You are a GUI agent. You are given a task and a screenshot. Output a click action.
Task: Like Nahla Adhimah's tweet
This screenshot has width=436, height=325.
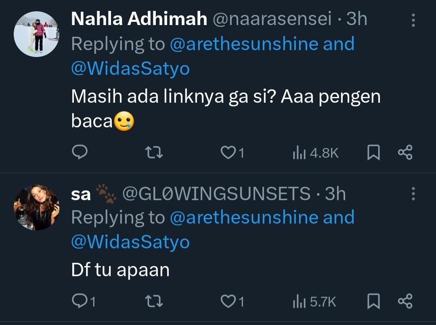pos(228,152)
